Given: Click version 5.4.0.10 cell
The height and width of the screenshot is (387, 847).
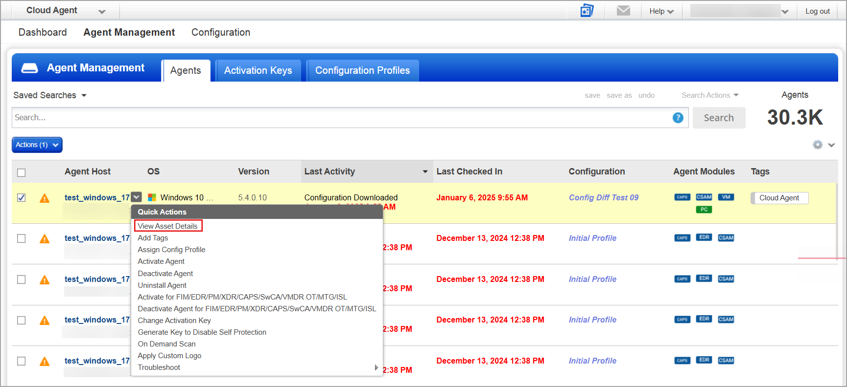Looking at the screenshot, I should tap(252, 197).
